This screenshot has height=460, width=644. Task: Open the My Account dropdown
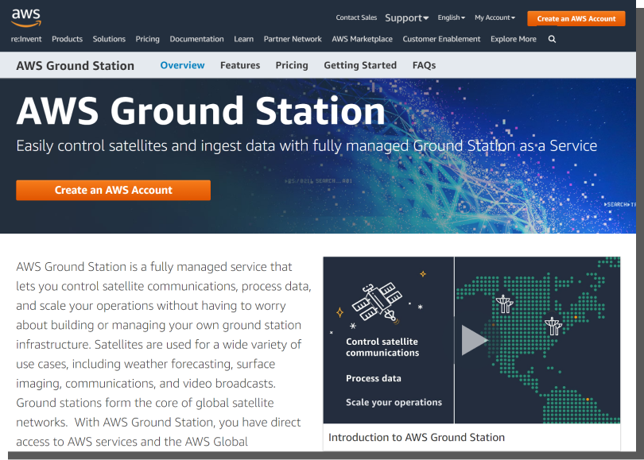(x=495, y=17)
